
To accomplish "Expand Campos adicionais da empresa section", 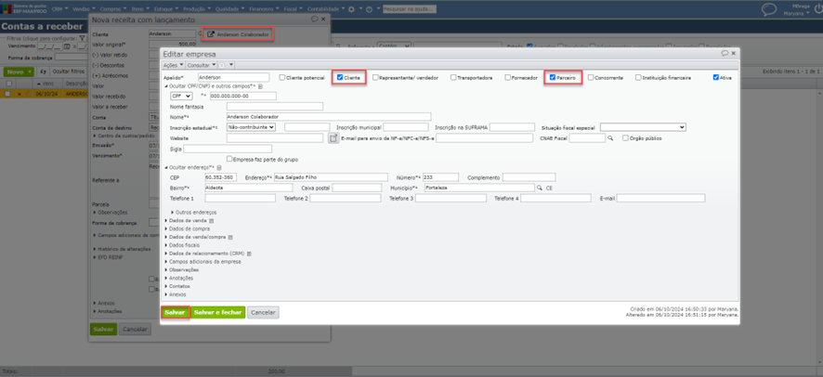I will tap(203, 261).
